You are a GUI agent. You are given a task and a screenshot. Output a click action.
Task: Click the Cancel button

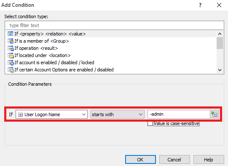point(174,160)
